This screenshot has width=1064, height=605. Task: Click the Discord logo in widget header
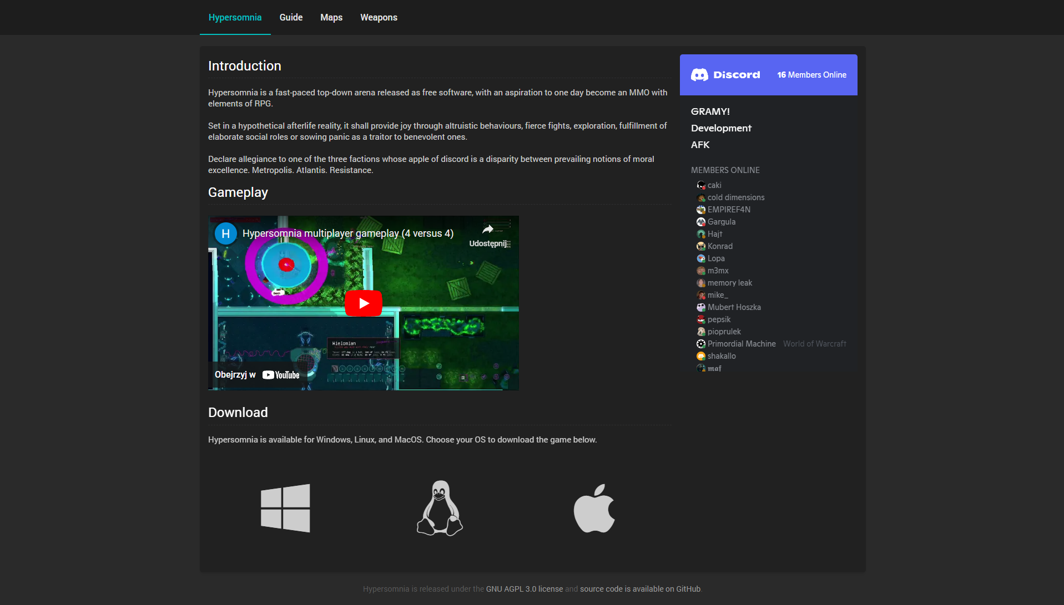pyautogui.click(x=725, y=75)
